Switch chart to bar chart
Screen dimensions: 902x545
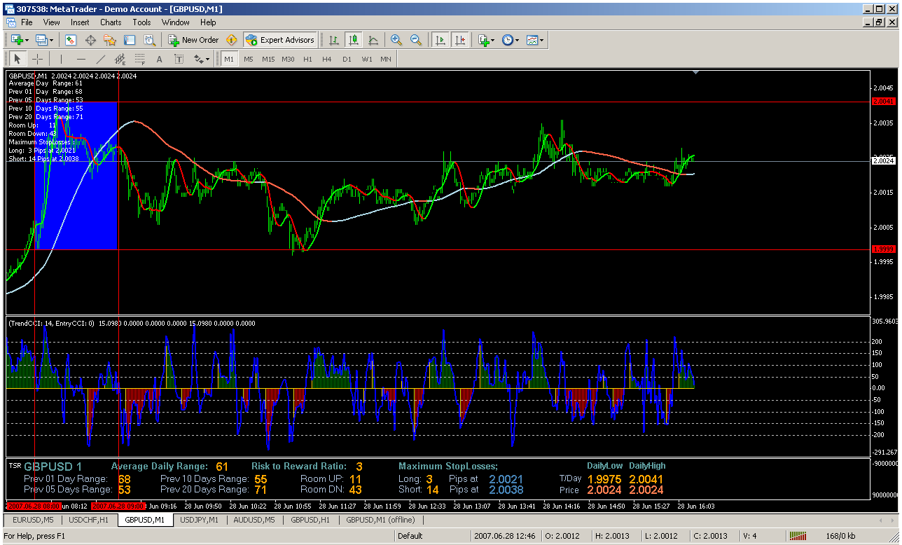coord(334,40)
